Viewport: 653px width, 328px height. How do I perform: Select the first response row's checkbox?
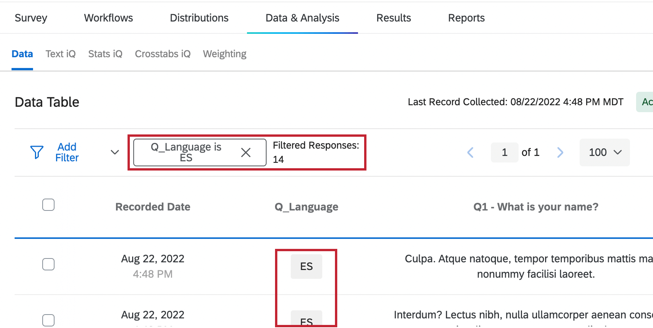48,264
